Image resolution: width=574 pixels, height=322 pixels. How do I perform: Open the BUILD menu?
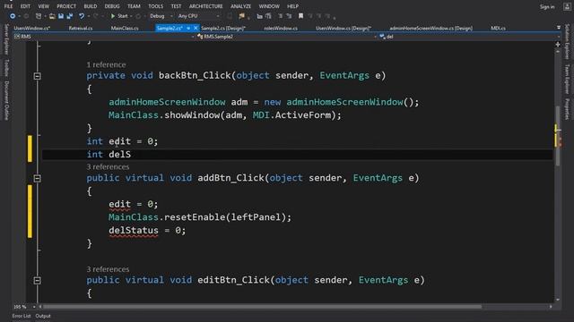point(91,6)
